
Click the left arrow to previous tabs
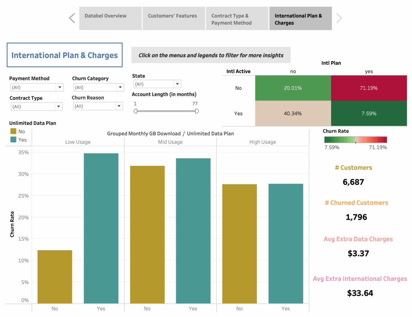click(72, 18)
